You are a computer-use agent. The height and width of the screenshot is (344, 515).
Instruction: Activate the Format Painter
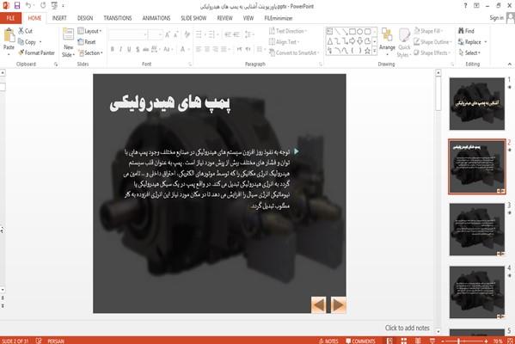point(36,52)
